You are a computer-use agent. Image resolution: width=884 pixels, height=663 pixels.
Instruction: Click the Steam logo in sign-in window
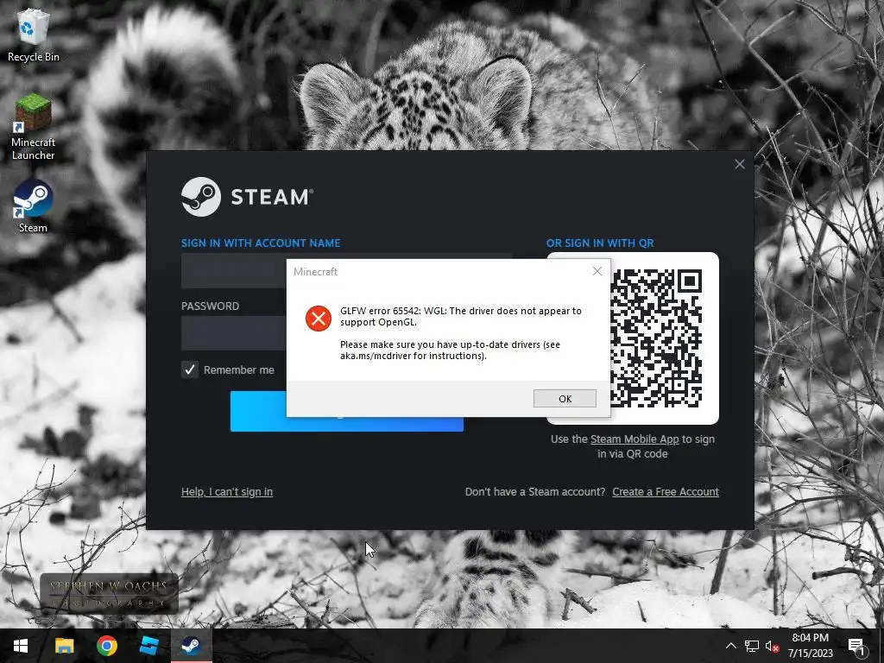247,197
